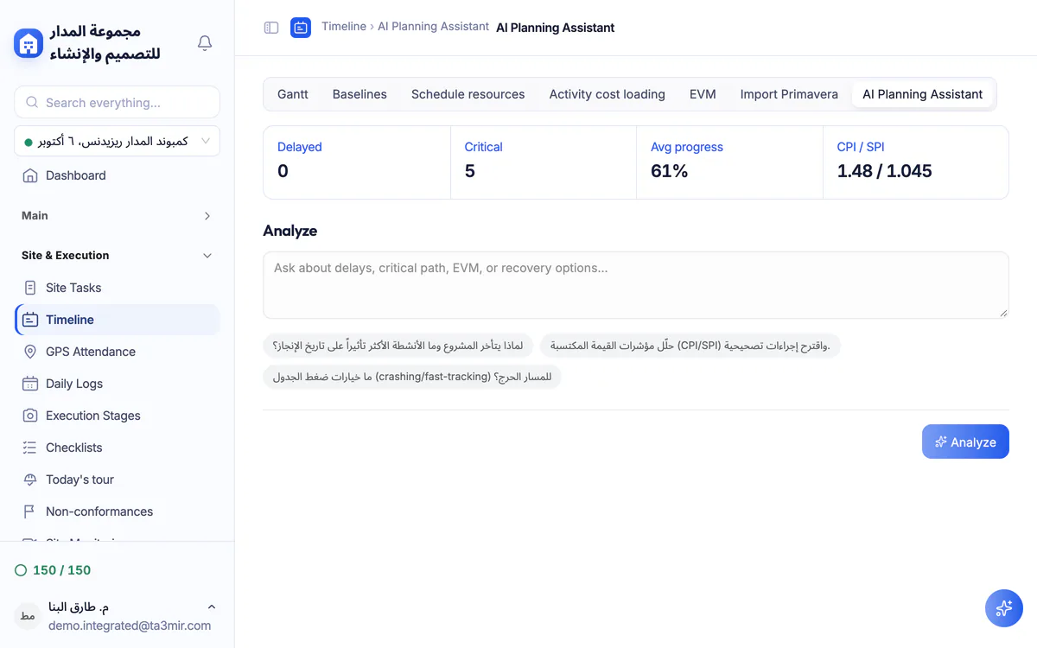Open the Activity cost loading tab
This screenshot has width=1037, height=648.
point(608,94)
